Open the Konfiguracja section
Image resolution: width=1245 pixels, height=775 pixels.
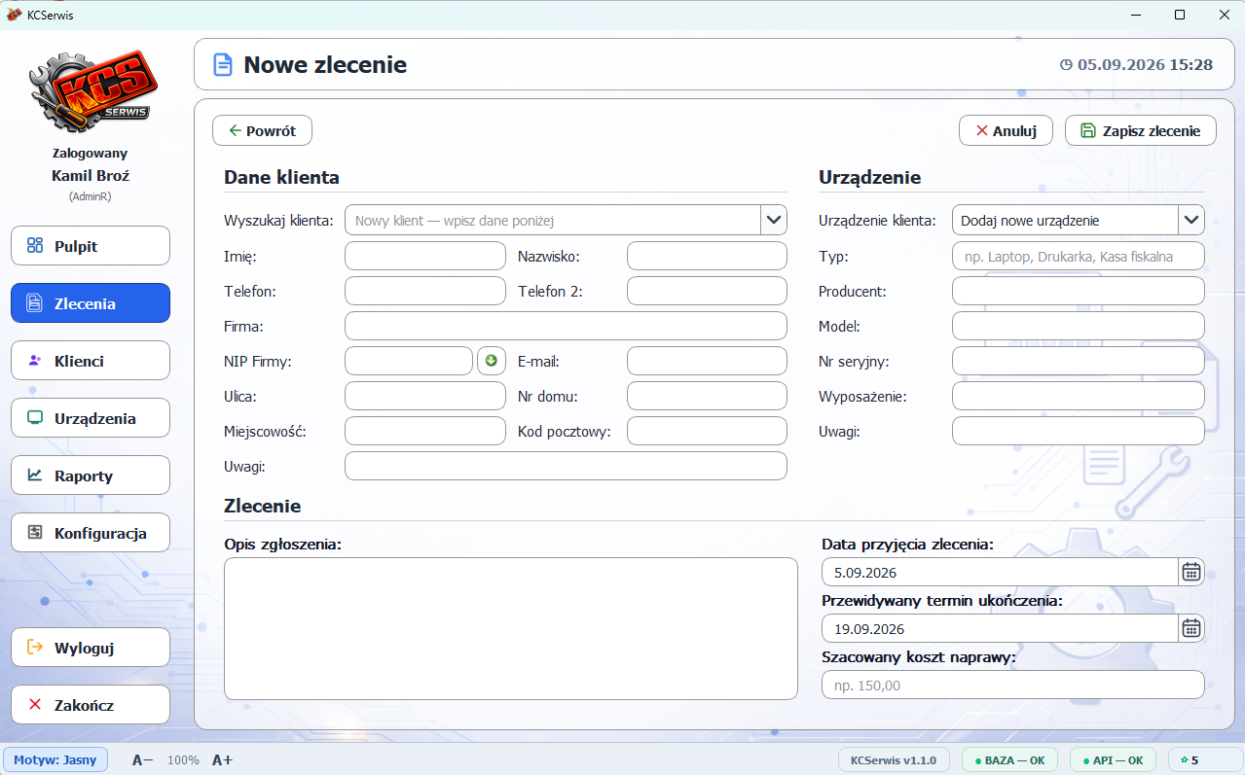coord(91,533)
